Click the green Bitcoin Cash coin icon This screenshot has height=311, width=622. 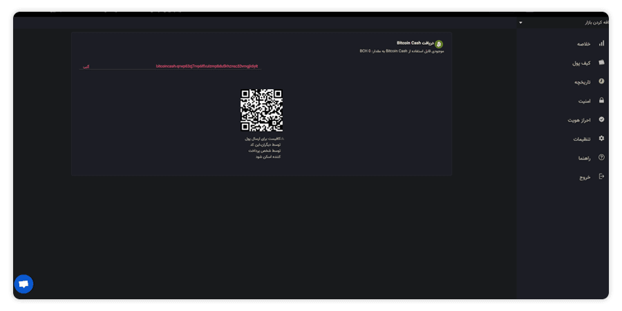439,44
